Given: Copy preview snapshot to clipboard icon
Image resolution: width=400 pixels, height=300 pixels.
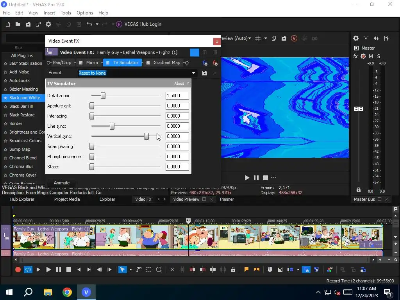Looking at the screenshot, I should pos(274,38).
